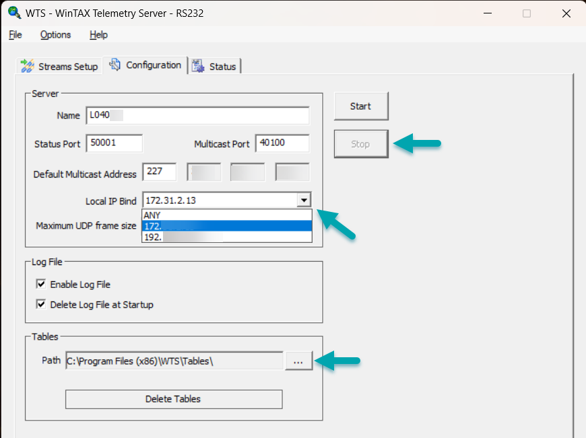
Task: Click first multicast address octet field 227
Action: tap(160, 172)
